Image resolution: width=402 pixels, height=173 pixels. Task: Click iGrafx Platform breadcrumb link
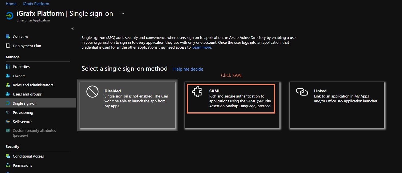pyautogui.click(x=36, y=4)
